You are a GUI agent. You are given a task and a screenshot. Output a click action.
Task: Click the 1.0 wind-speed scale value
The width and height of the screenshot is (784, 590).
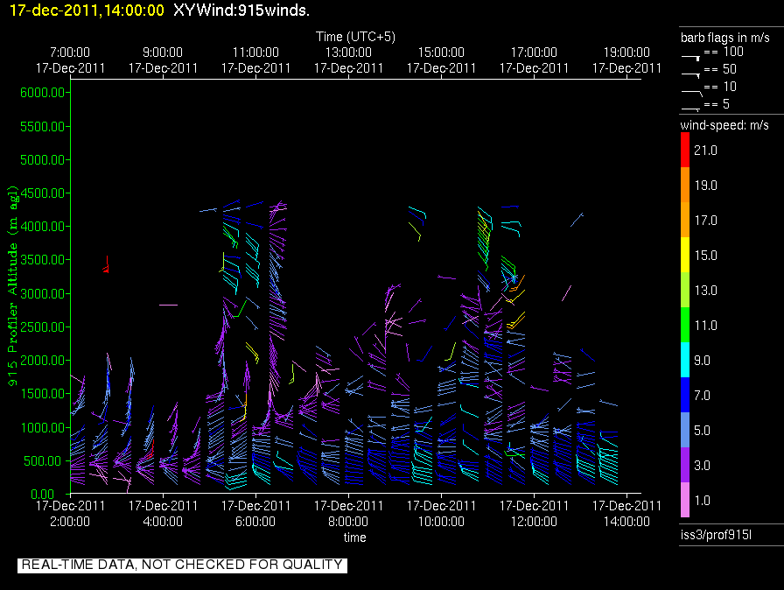pos(702,501)
